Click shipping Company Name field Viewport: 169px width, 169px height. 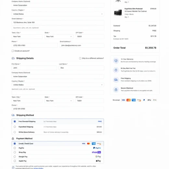tap(58, 76)
